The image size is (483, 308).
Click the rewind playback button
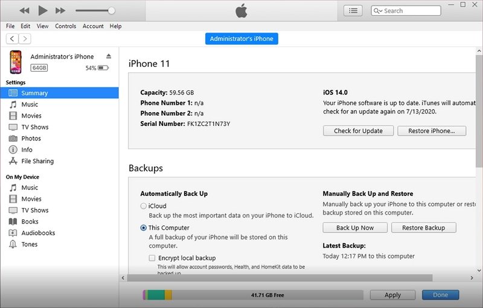click(24, 11)
